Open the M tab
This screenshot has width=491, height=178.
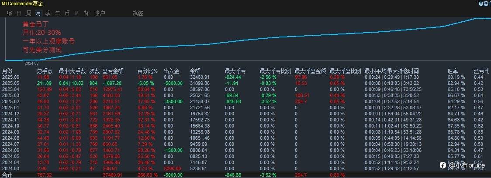(x=77, y=13)
